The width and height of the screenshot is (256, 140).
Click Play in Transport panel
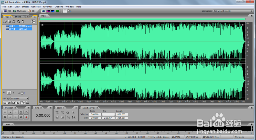pyautogui.click(x=10, y=112)
